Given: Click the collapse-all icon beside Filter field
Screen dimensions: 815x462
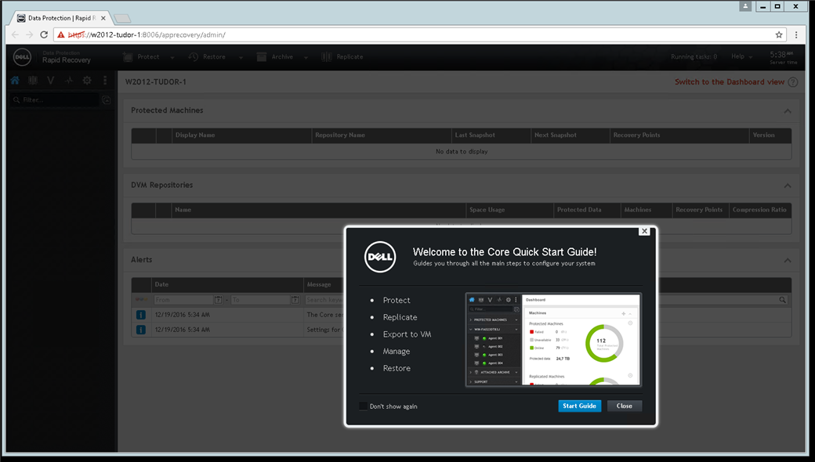Looking at the screenshot, I should tap(107, 99).
